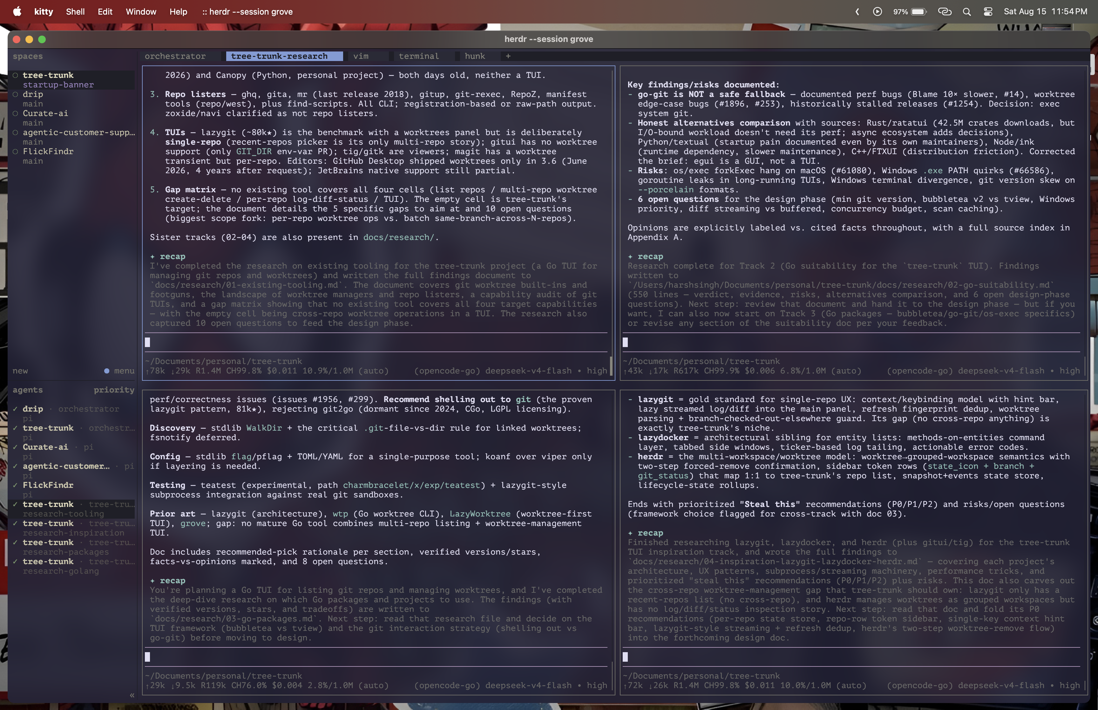
Task: Open Spotlight search in menu bar
Action: 967,11
